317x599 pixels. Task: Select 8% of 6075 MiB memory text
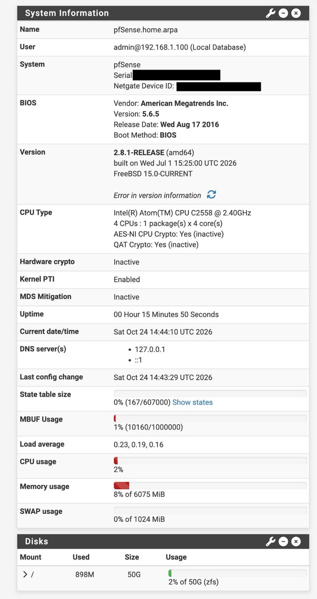[139, 494]
